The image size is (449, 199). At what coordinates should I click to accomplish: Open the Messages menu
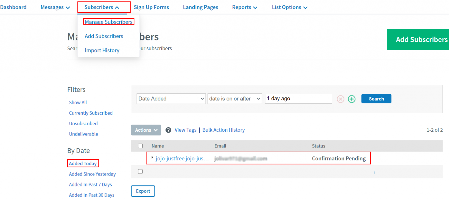(x=55, y=7)
